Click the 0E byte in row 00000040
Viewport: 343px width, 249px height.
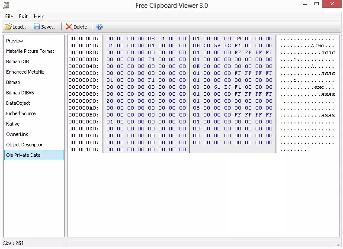coord(196,66)
